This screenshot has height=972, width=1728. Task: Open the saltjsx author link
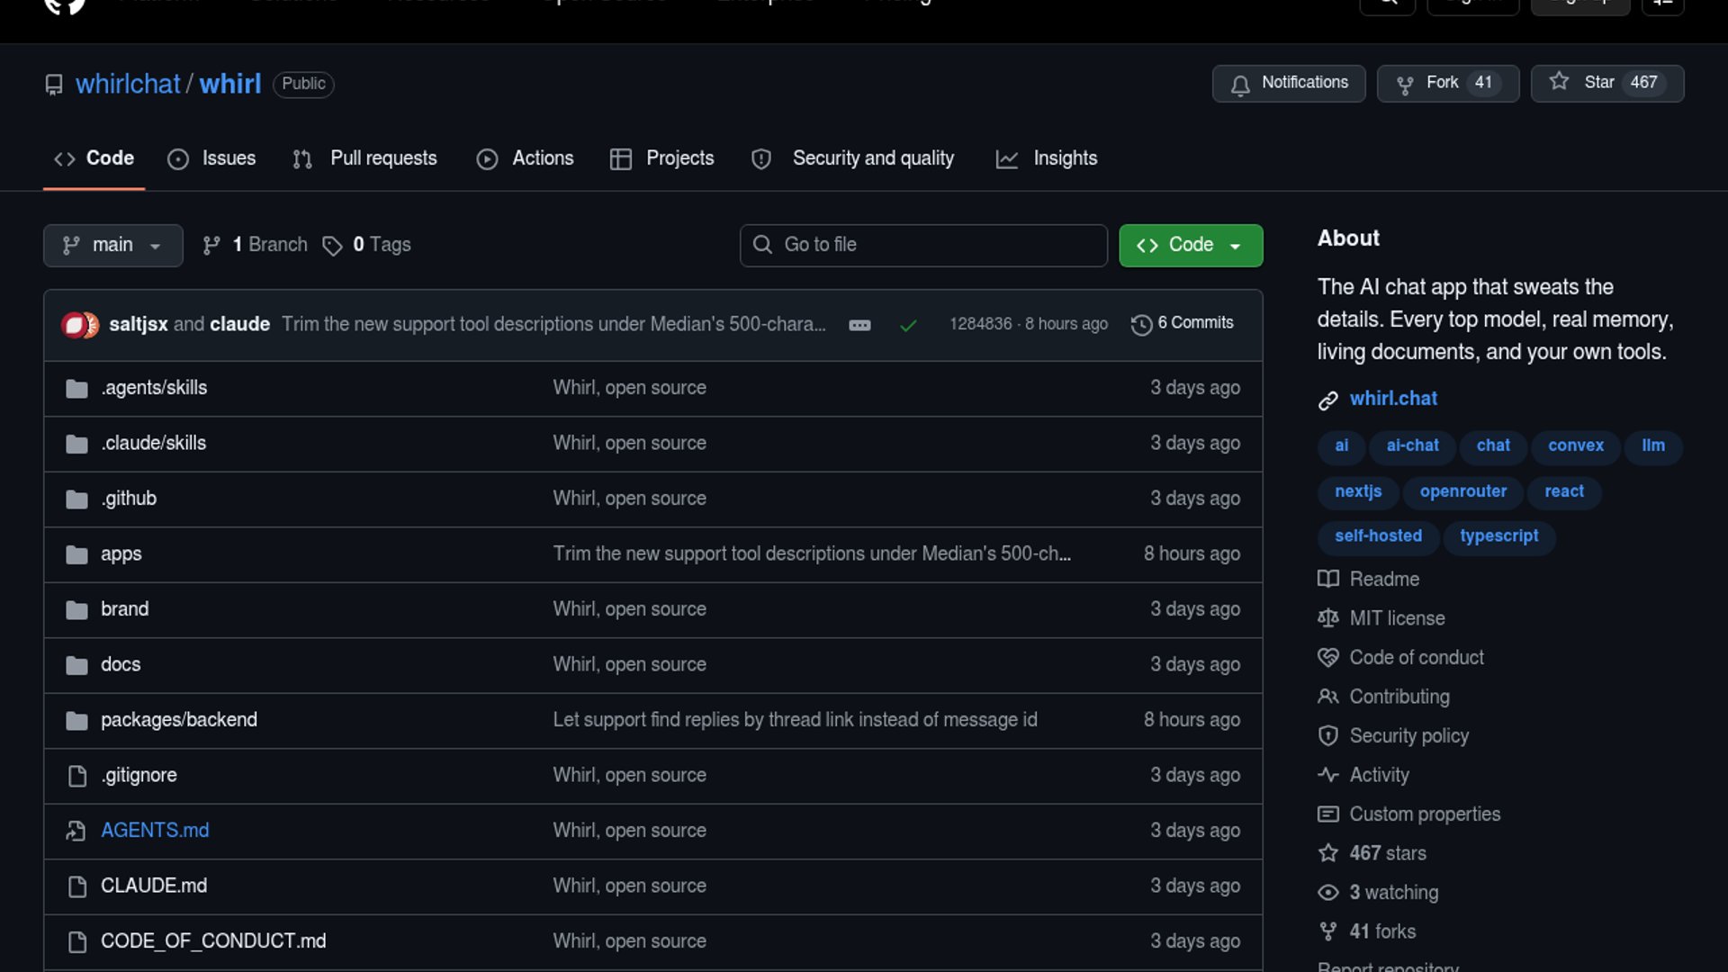click(138, 324)
